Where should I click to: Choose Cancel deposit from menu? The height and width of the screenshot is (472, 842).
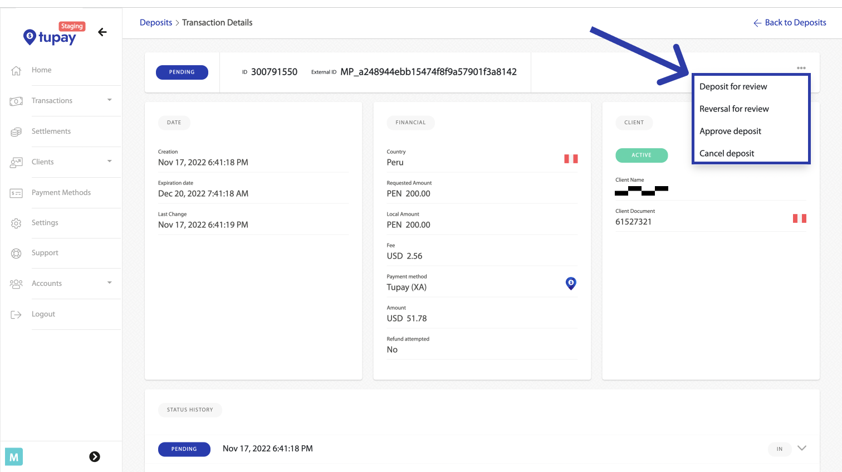pos(727,153)
